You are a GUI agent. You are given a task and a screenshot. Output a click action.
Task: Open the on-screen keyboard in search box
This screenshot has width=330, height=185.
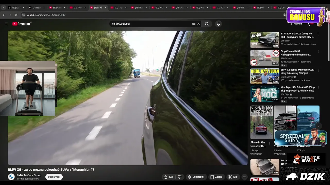(194, 24)
